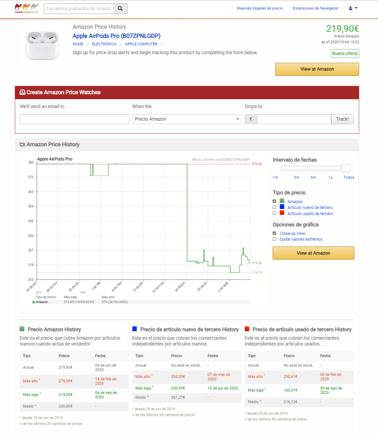The width and height of the screenshot is (378, 436).
Task: Click the View at Amazon button
Action: click(317, 69)
